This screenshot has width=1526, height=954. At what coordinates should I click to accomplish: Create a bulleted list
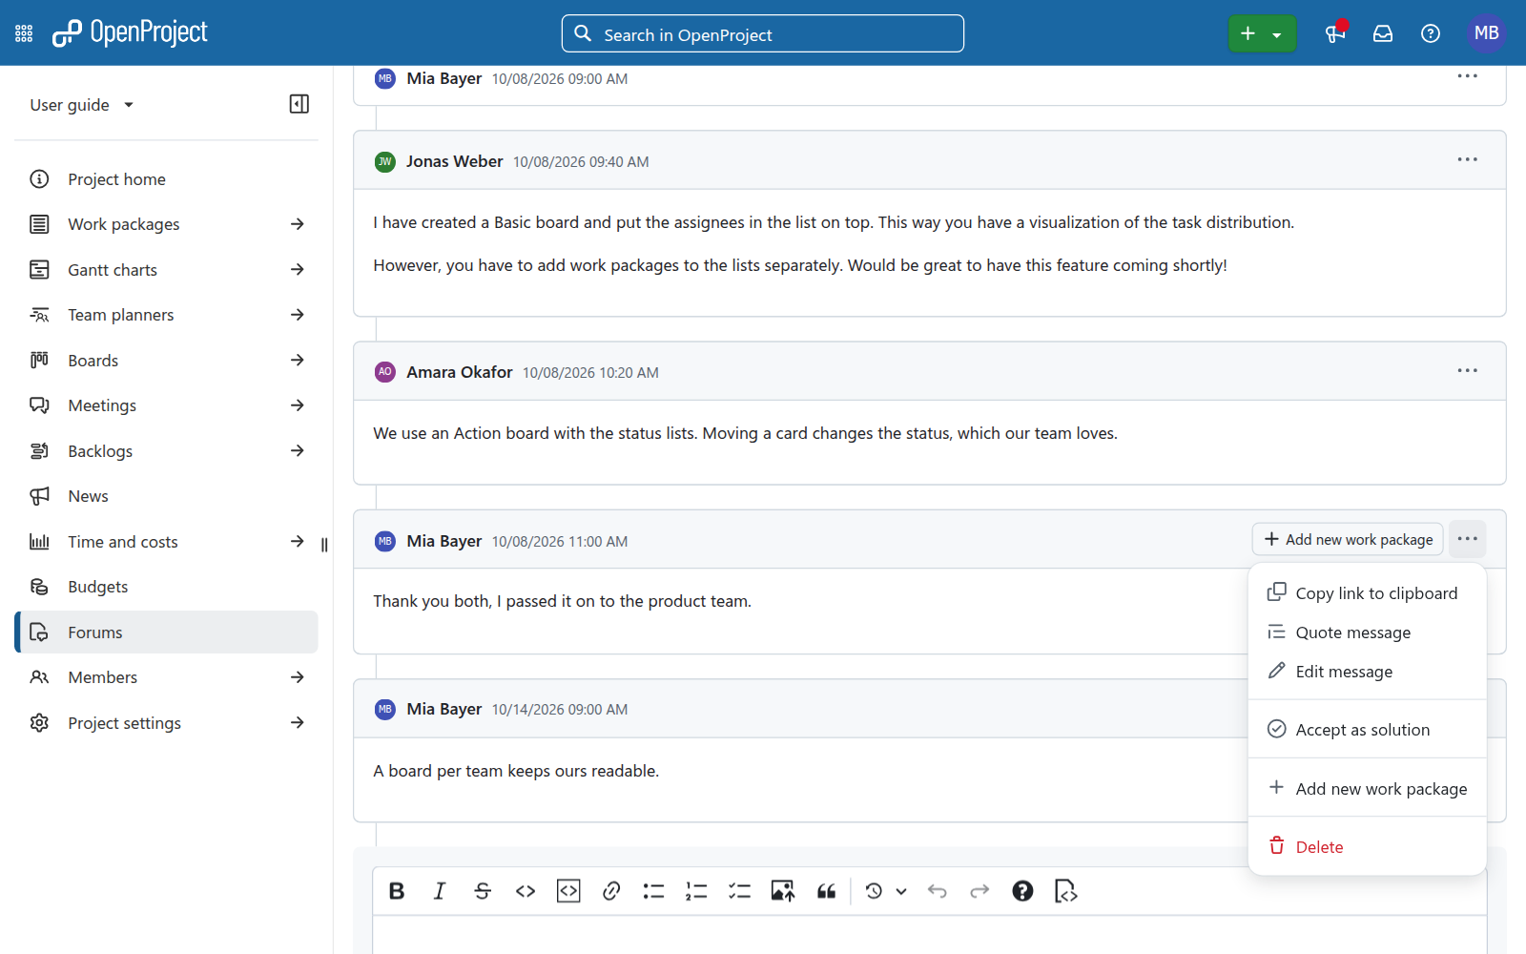coord(653,891)
